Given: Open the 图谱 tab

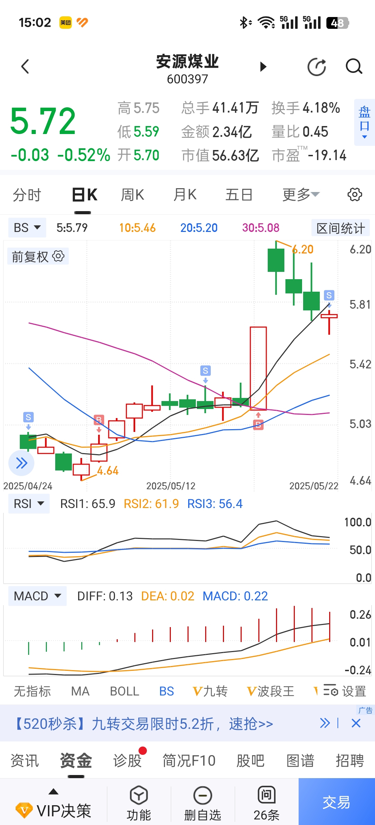Looking at the screenshot, I should tap(300, 760).
